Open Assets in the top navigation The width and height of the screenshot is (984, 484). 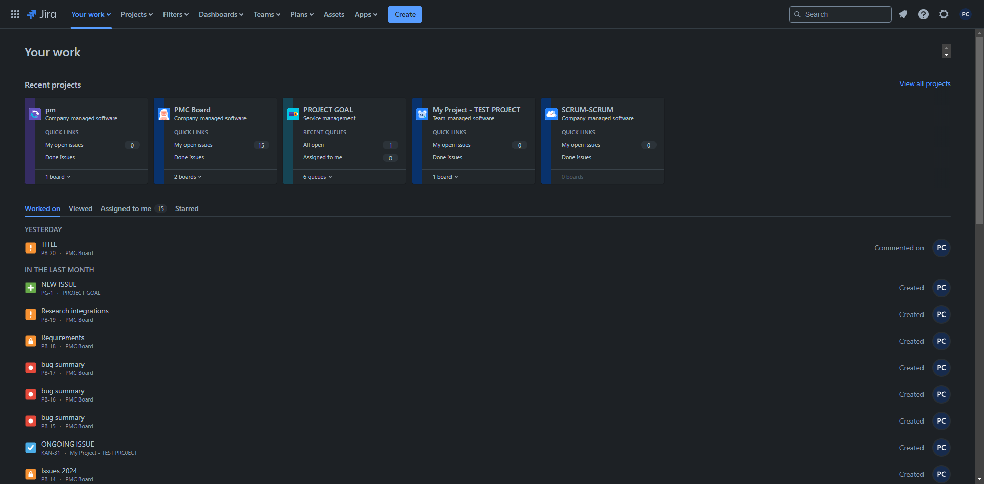pos(334,14)
